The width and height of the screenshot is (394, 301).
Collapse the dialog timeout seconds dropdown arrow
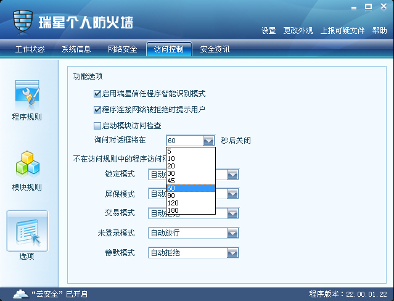(x=208, y=141)
